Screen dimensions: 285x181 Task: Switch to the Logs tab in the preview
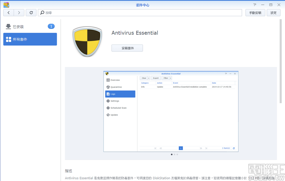(120, 94)
